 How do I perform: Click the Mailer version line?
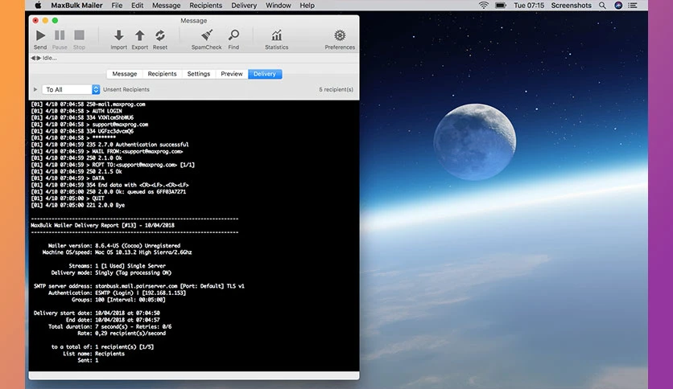[x=114, y=245]
